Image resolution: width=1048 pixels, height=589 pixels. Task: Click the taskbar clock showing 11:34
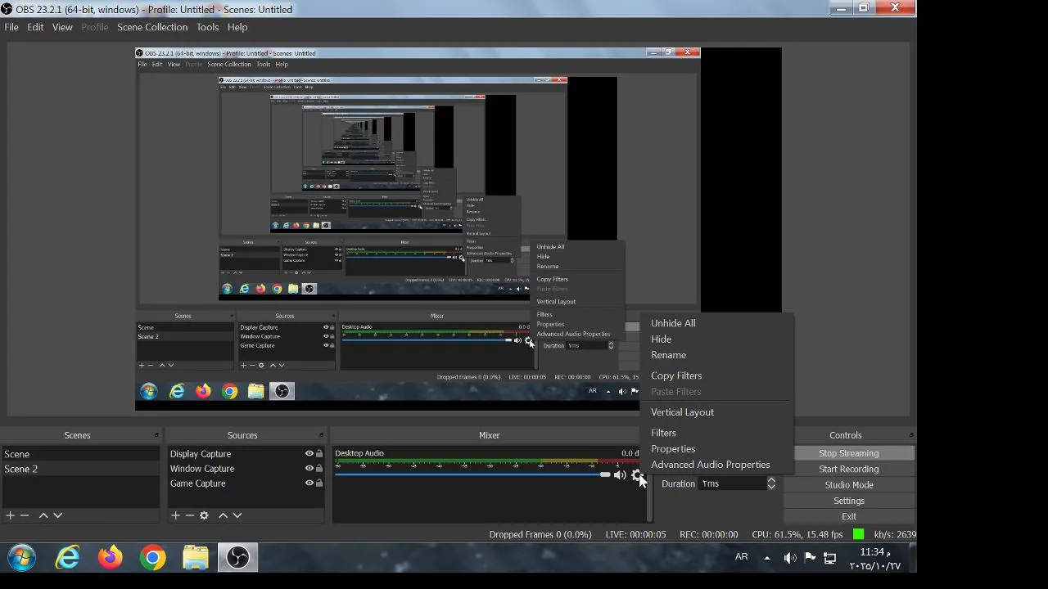coord(874,559)
